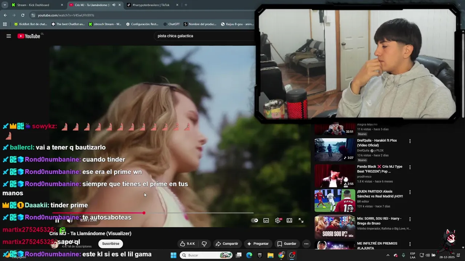Image resolution: width=465 pixels, height=261 pixels.
Task: Toggle subtitles/closed captions button
Action: [266, 220]
